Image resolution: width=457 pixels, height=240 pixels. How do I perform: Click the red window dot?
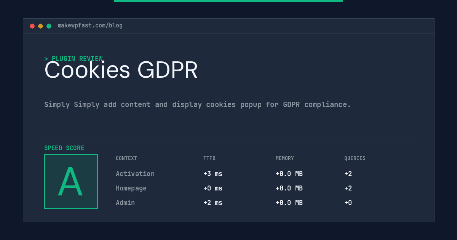(x=32, y=26)
